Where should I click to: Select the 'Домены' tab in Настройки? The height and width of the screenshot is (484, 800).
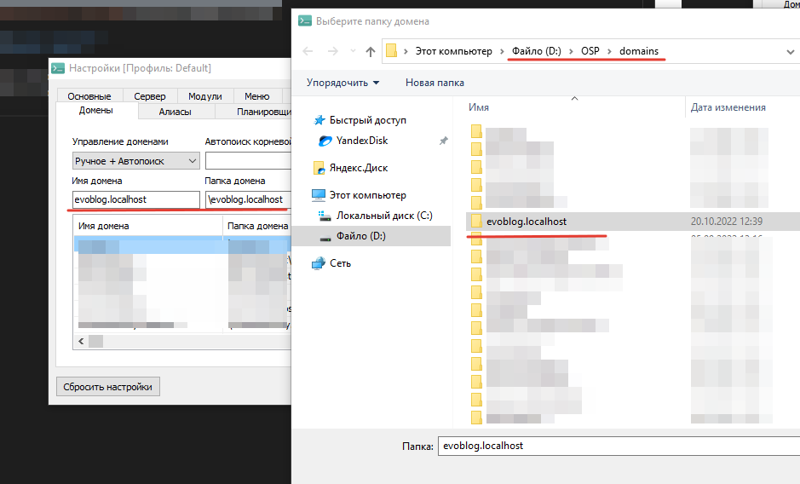click(96, 111)
